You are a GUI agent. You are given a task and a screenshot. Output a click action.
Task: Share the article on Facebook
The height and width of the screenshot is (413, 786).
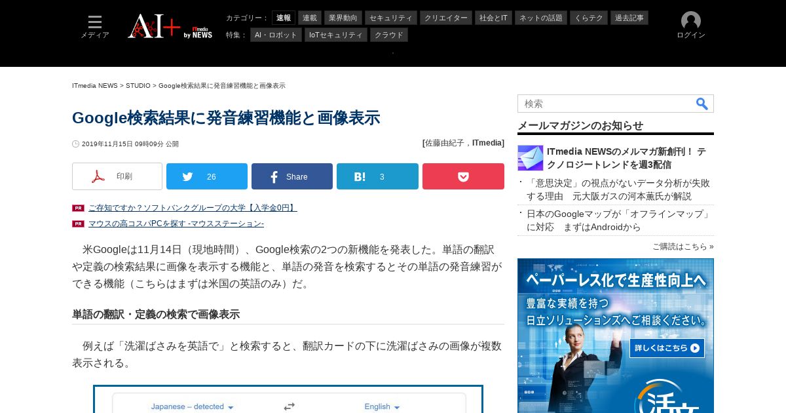[292, 176]
